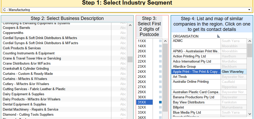Select postcode 30XX in the list
The height and width of the screenshot is (119, 254).
(142, 97)
